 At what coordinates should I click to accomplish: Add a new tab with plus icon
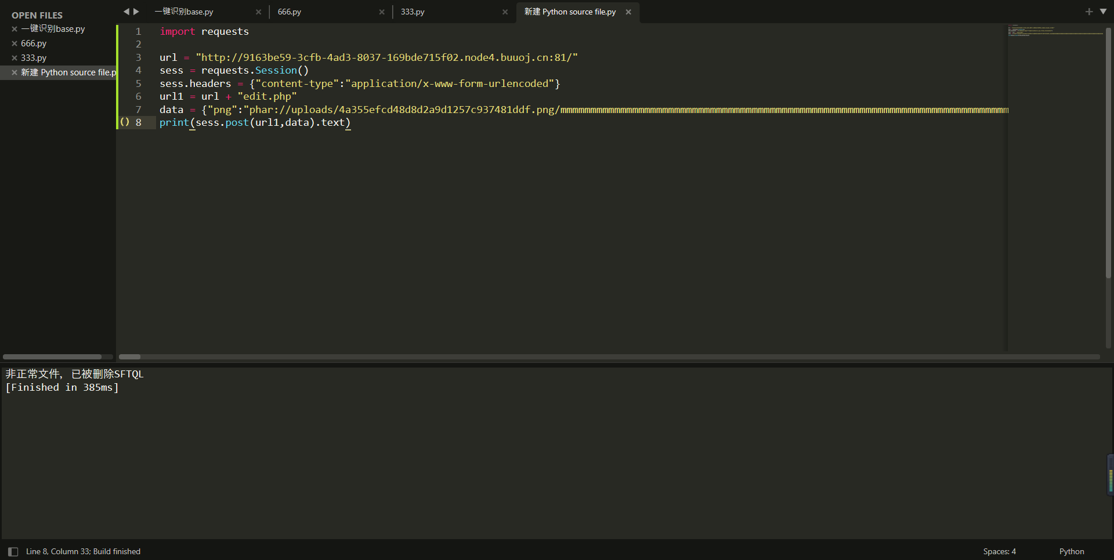coord(1089,12)
